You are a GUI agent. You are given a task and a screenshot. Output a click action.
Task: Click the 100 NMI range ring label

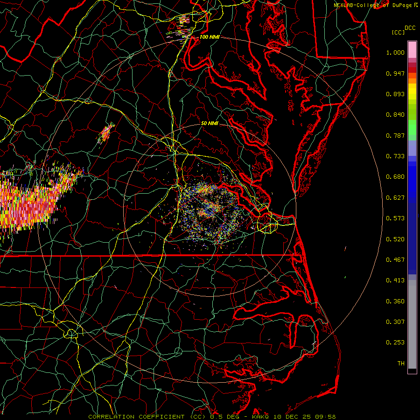click(210, 37)
